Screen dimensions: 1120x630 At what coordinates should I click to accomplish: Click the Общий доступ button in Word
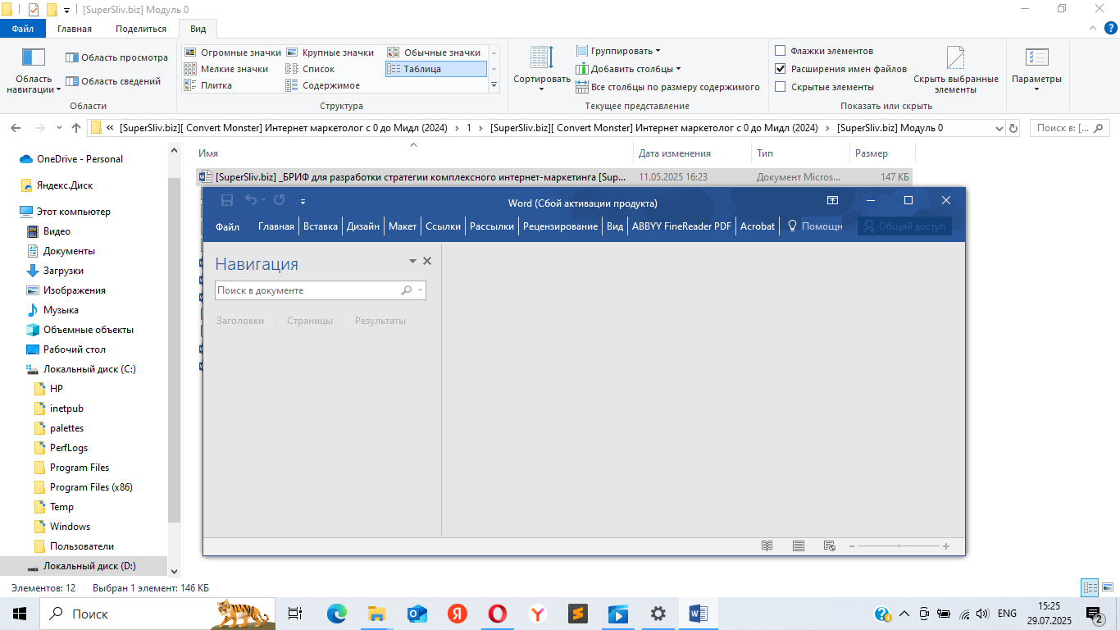point(904,226)
